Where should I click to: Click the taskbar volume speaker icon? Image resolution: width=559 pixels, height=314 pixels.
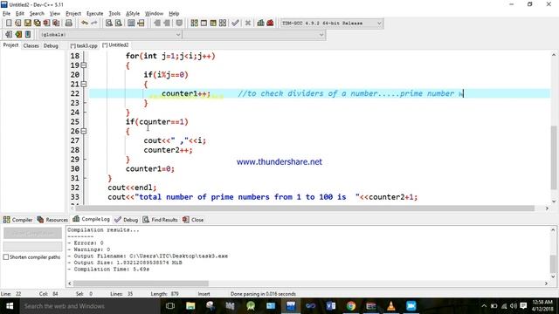(x=514, y=306)
